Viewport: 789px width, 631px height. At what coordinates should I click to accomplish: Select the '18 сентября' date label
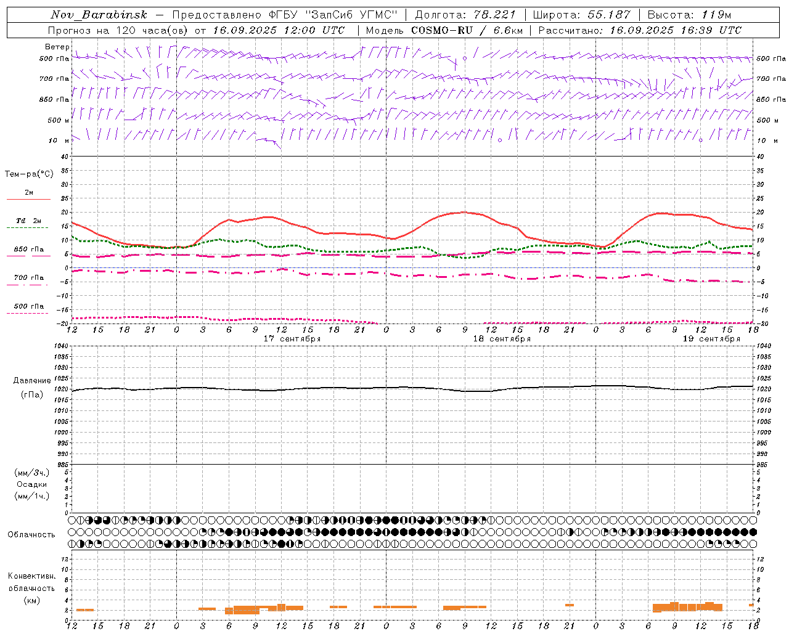coord(502,339)
